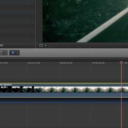Click the dark blue lane beneath the clip
This screenshot has height=128, width=128.
point(64,101)
